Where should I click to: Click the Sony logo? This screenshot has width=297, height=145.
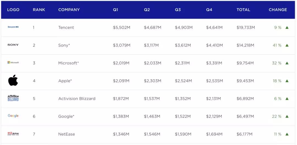[13, 45]
